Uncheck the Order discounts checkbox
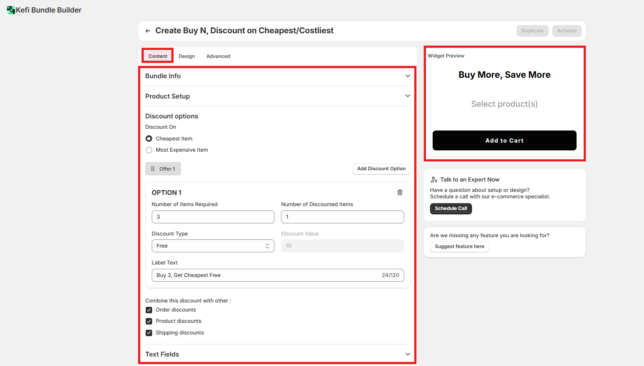644x366 pixels. [149, 310]
